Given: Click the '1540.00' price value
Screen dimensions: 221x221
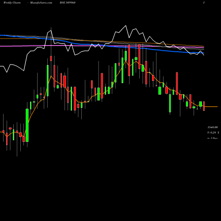Looking at the screenshot, I should (x=213, y=127).
